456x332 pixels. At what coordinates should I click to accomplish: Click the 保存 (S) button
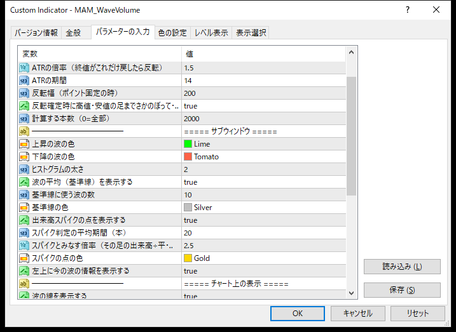402,290
